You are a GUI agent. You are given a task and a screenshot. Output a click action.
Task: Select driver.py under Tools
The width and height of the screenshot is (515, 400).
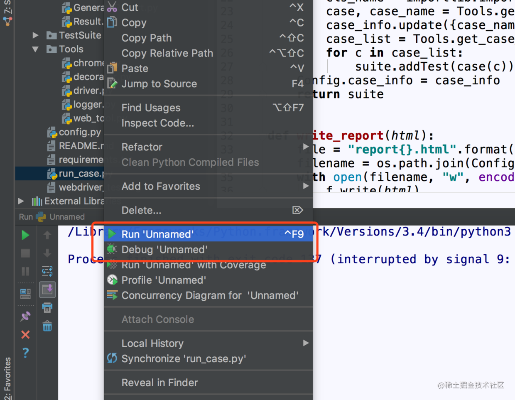tap(88, 91)
